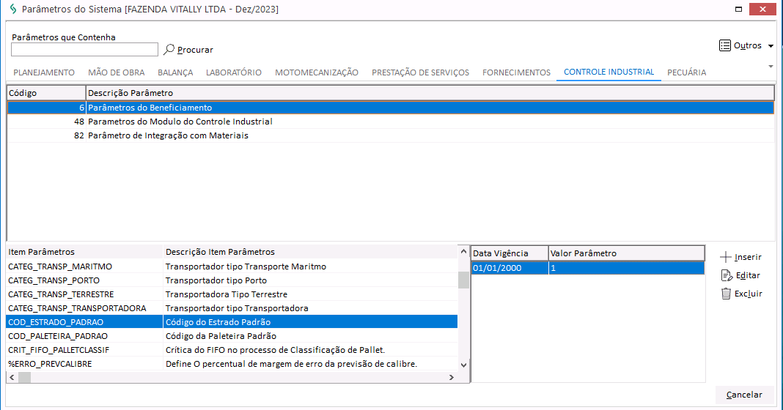
Task: Close the Parâmetros do Sistema window
Action: click(762, 9)
